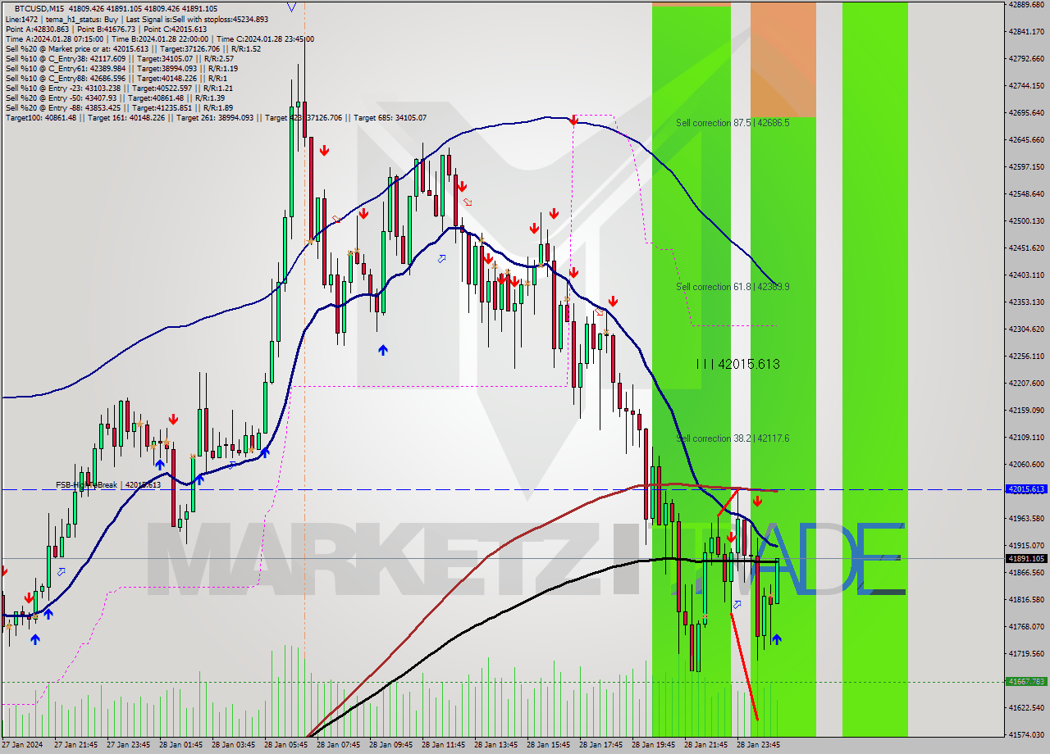Screen dimensions: 1050x754
Task: Click the 41816.580 price axis label
Action: 1027,599
